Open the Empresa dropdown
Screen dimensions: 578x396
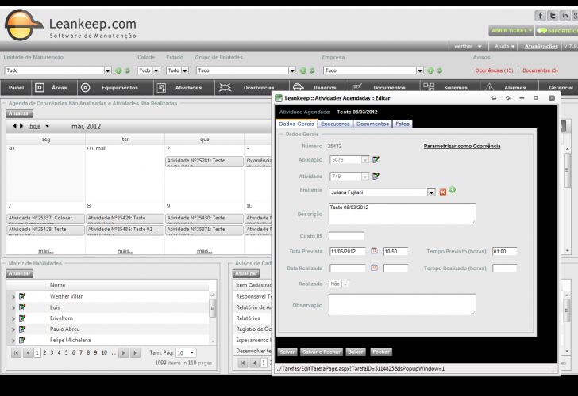[x=420, y=70]
